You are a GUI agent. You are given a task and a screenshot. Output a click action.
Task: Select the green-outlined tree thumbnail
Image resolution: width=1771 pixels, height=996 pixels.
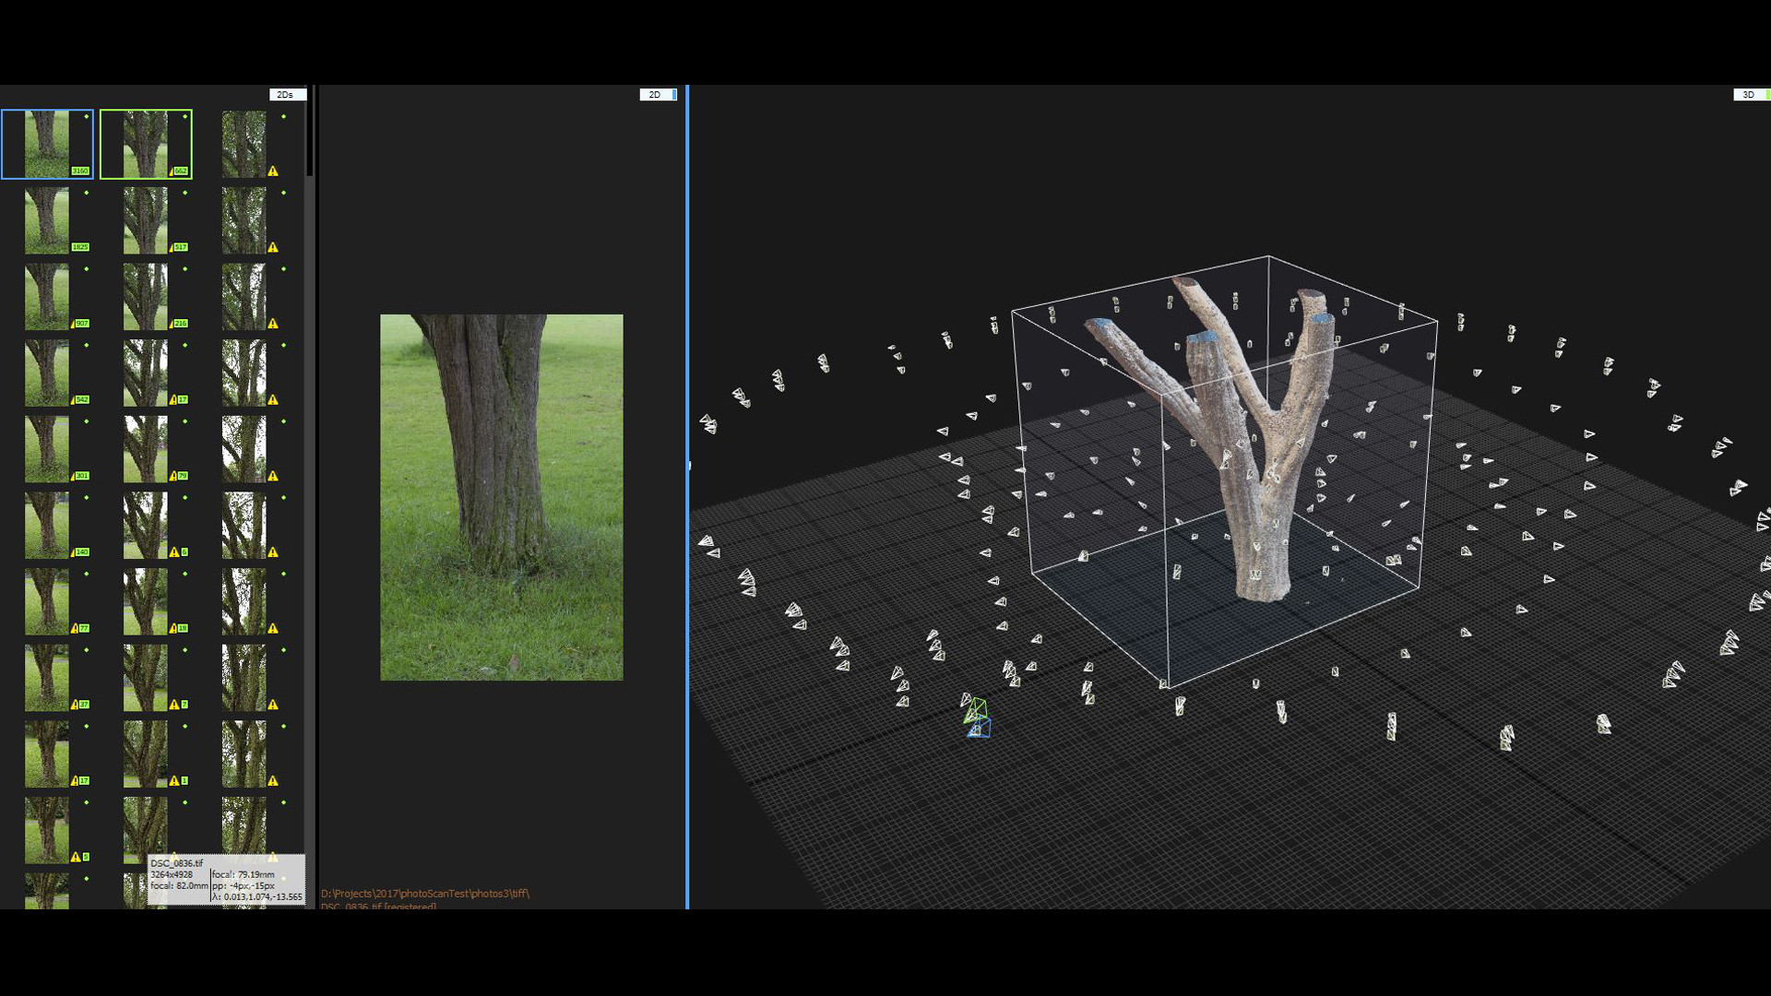click(x=145, y=143)
